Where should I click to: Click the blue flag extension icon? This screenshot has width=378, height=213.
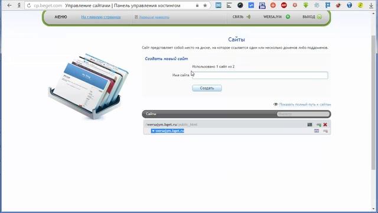328,5
